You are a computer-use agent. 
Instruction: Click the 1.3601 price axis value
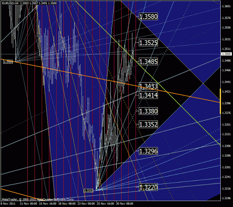226,6
